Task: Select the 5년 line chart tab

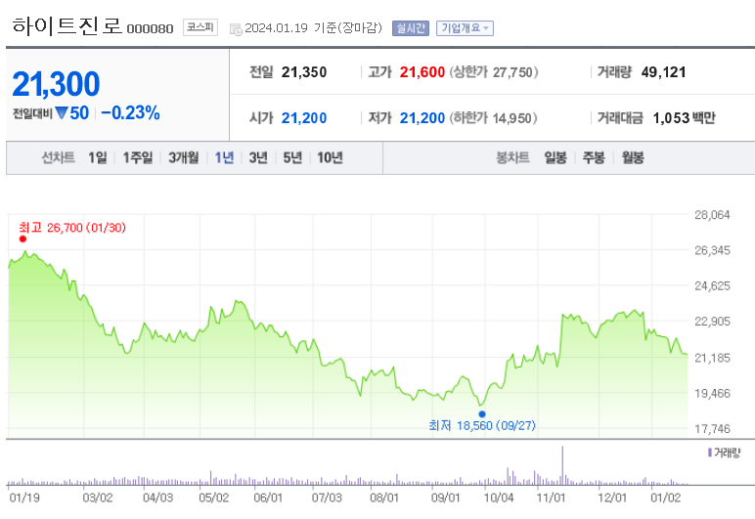Action: click(x=292, y=157)
